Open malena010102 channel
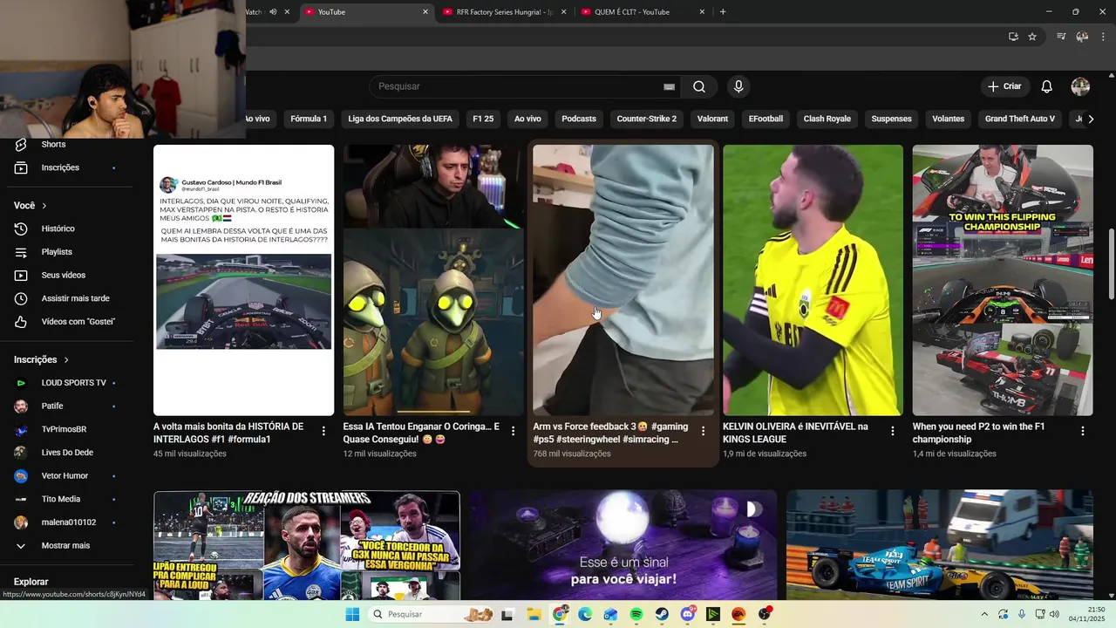Image resolution: width=1116 pixels, height=628 pixels. coord(69,522)
